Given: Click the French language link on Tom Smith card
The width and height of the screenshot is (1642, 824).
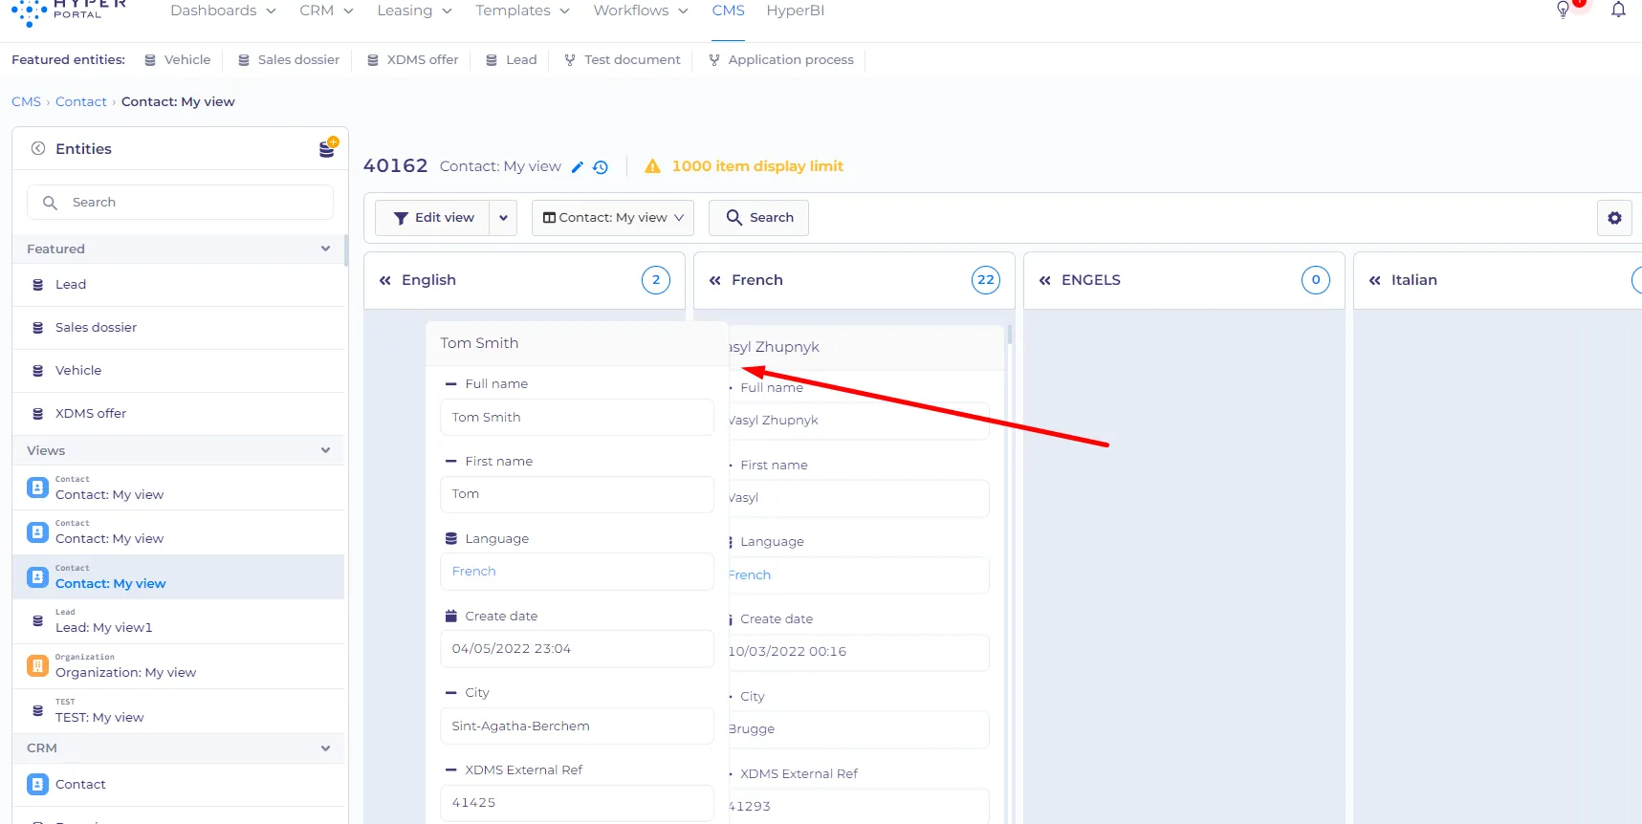Looking at the screenshot, I should coord(473,572).
